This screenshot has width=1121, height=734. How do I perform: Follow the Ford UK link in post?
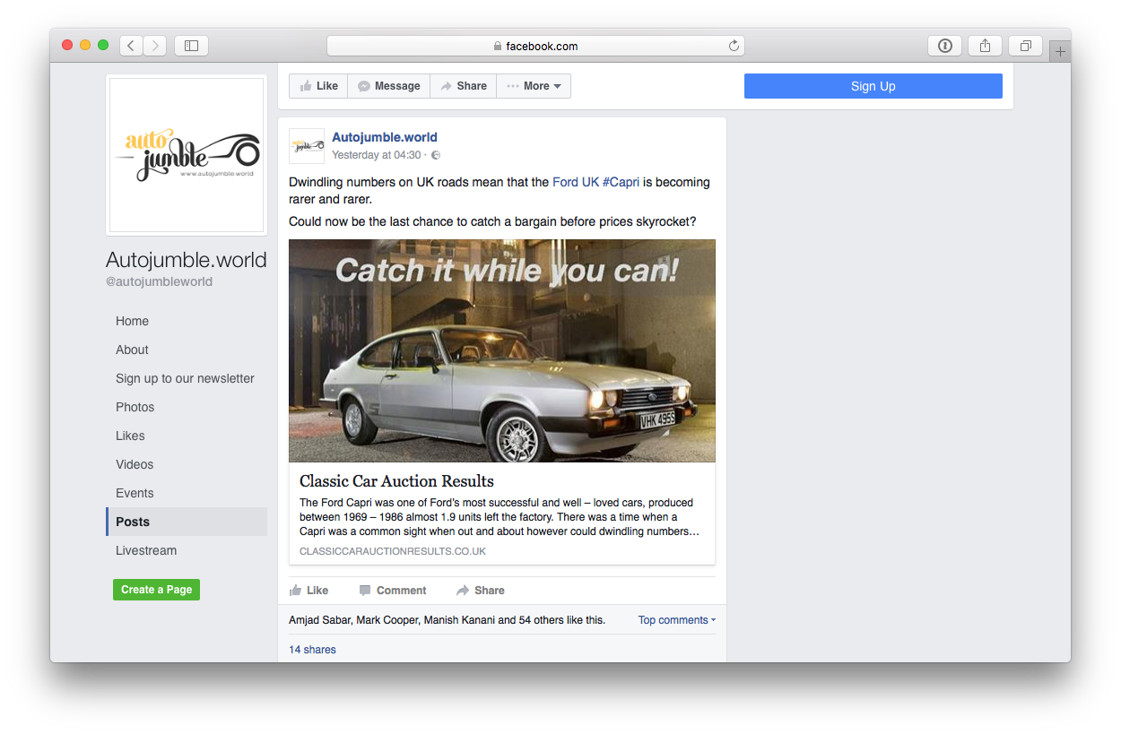click(576, 182)
